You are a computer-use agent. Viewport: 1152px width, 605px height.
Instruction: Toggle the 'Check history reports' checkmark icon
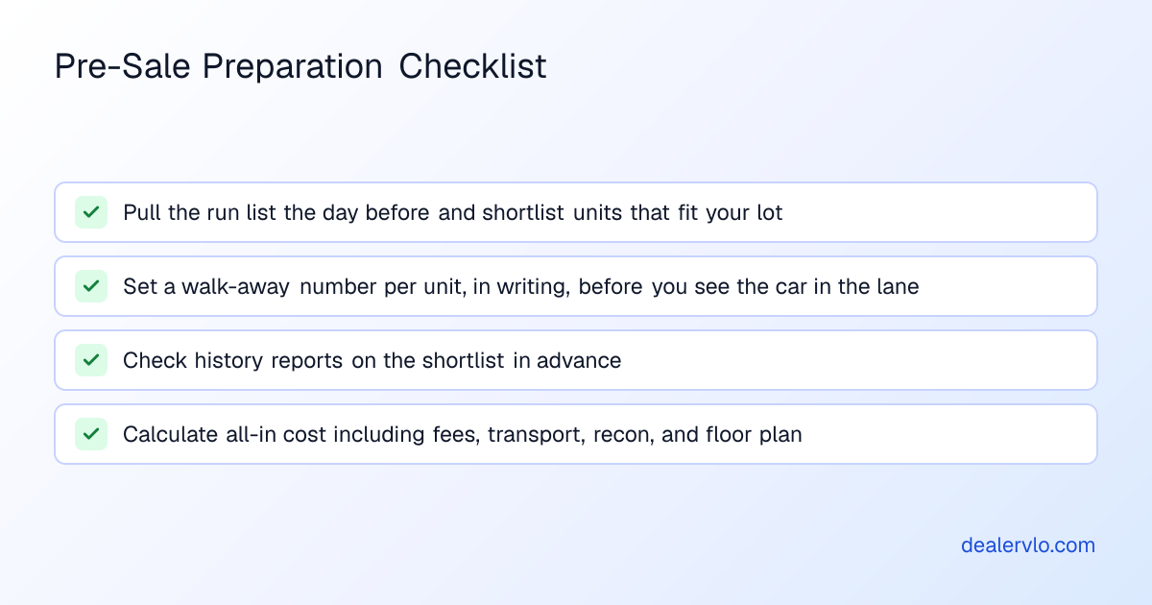point(91,360)
